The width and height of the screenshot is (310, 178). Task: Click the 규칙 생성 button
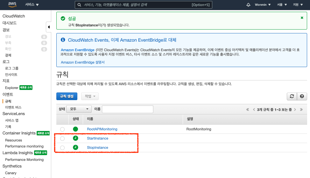[x=67, y=96]
